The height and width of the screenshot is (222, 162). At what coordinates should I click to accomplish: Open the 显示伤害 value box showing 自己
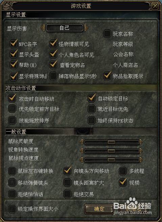[65, 28]
